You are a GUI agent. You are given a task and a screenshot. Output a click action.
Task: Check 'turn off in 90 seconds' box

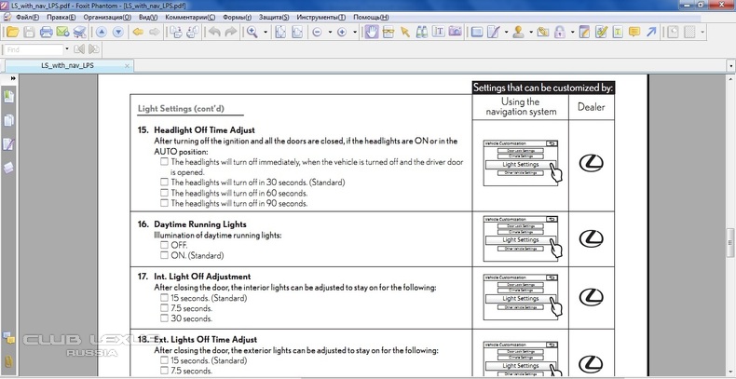tap(164, 203)
